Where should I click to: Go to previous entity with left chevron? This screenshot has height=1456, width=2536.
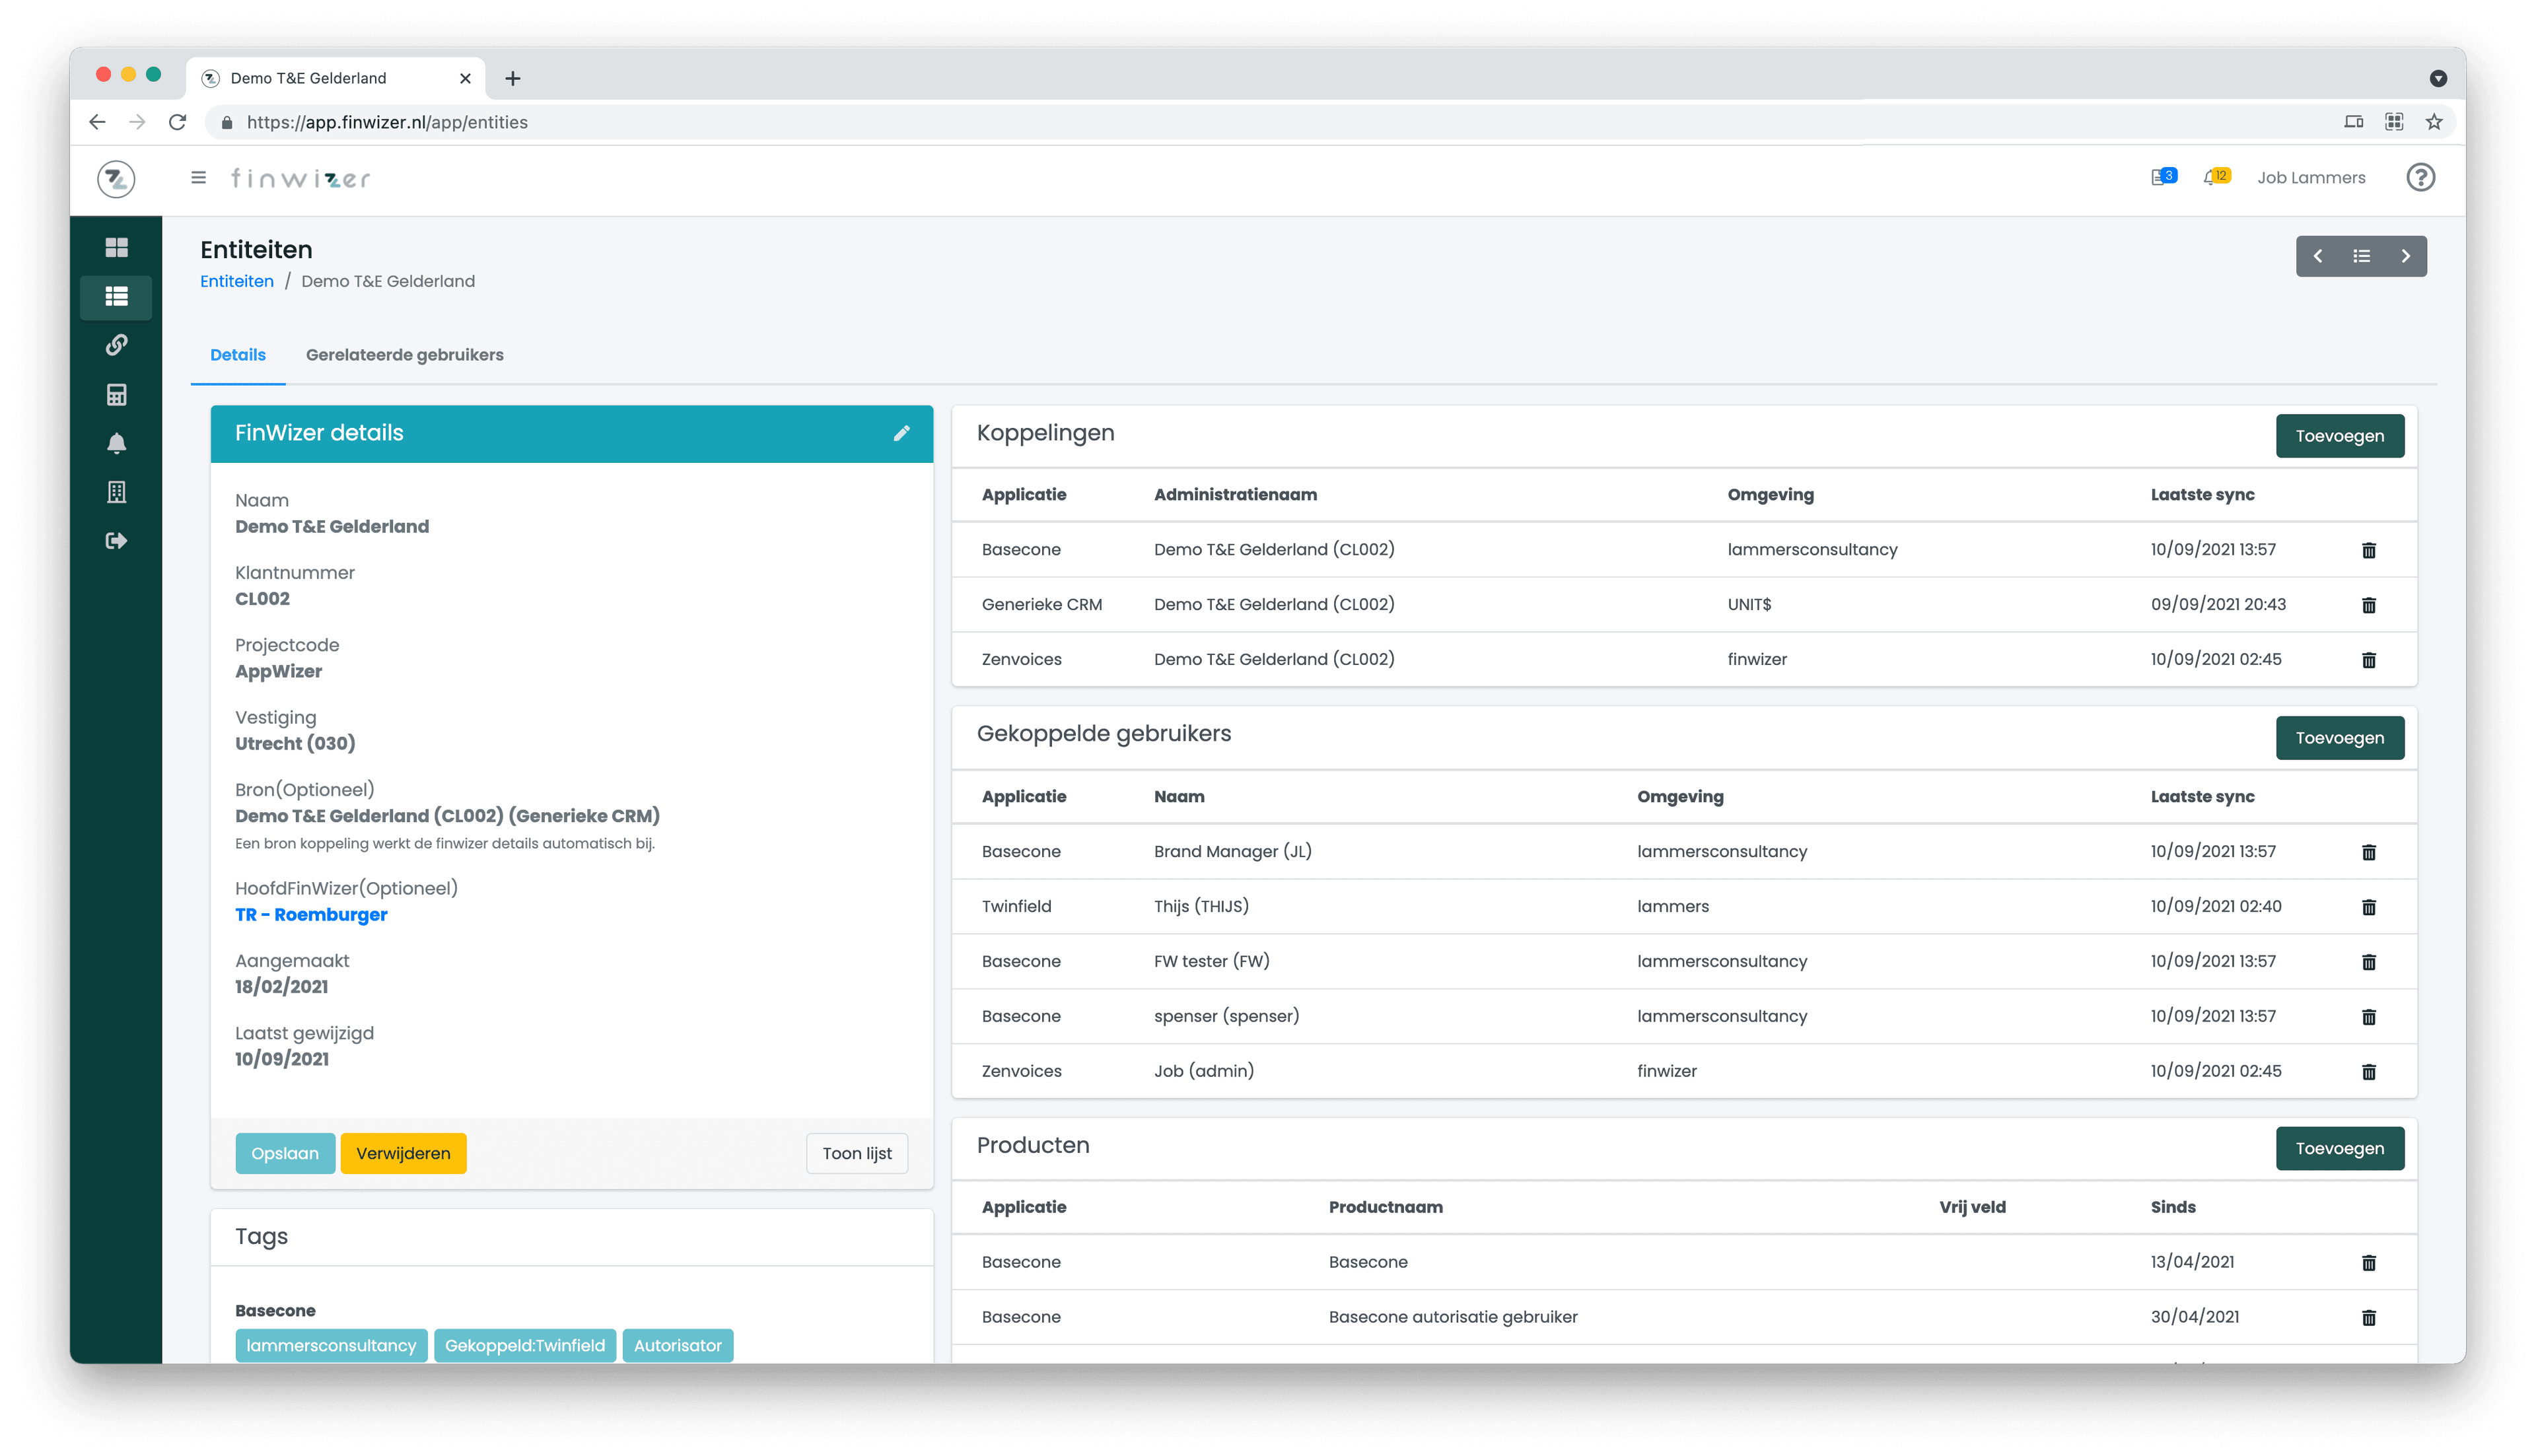(2317, 257)
